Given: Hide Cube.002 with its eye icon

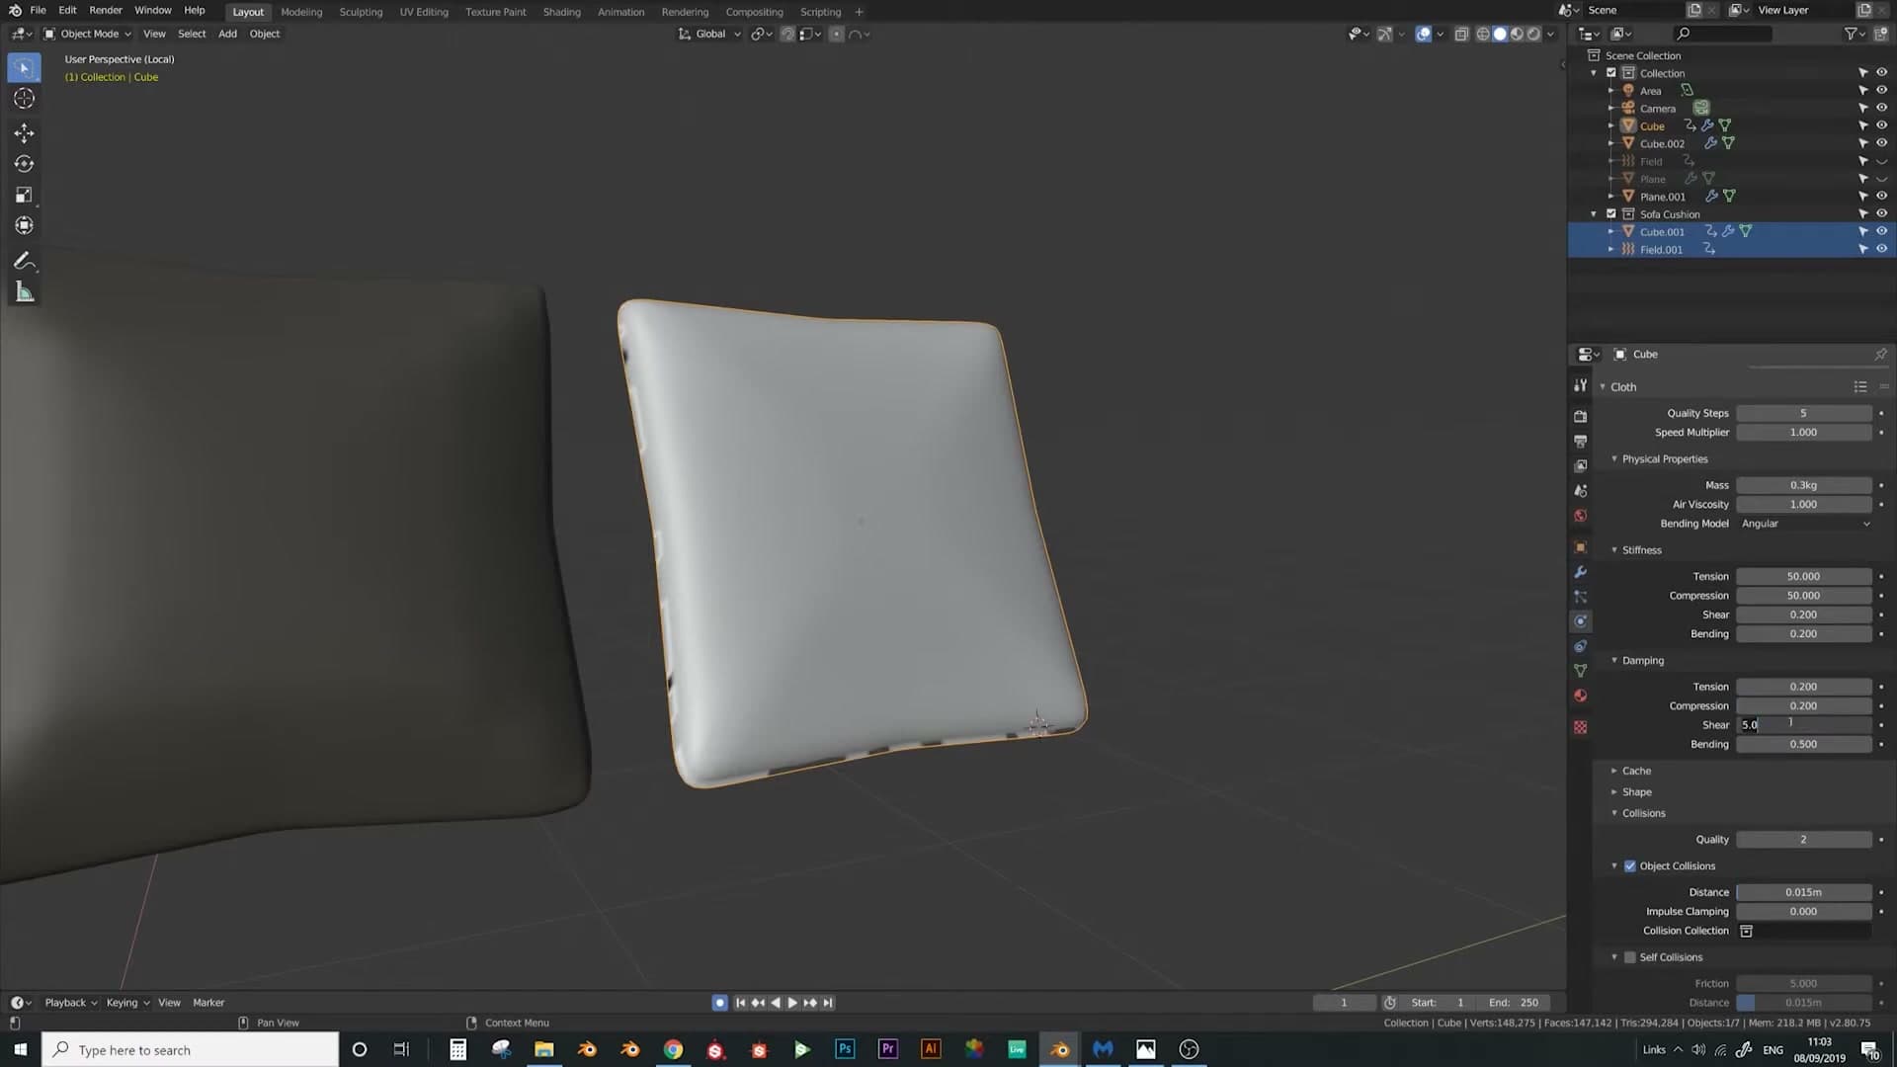Looking at the screenshot, I should pyautogui.click(x=1881, y=143).
